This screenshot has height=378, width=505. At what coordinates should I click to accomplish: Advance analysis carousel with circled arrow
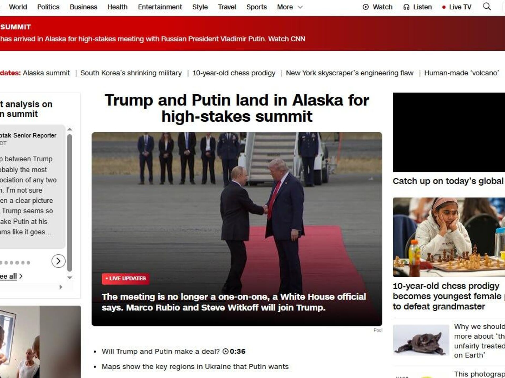point(58,261)
